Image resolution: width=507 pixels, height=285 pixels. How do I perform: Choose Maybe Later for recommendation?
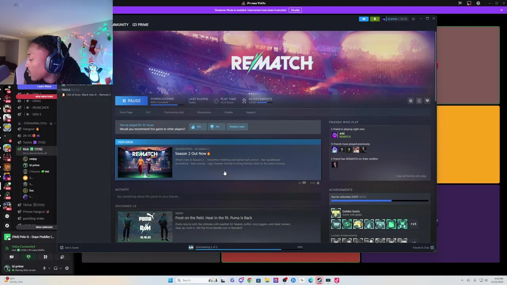coord(237,127)
